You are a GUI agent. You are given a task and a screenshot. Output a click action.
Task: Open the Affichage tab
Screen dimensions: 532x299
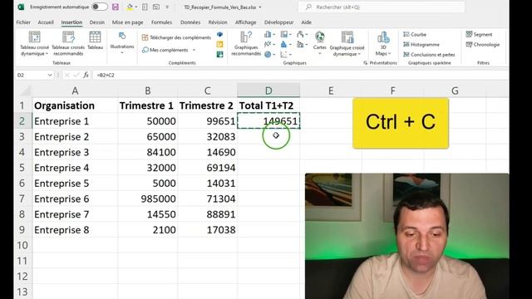coord(246,22)
